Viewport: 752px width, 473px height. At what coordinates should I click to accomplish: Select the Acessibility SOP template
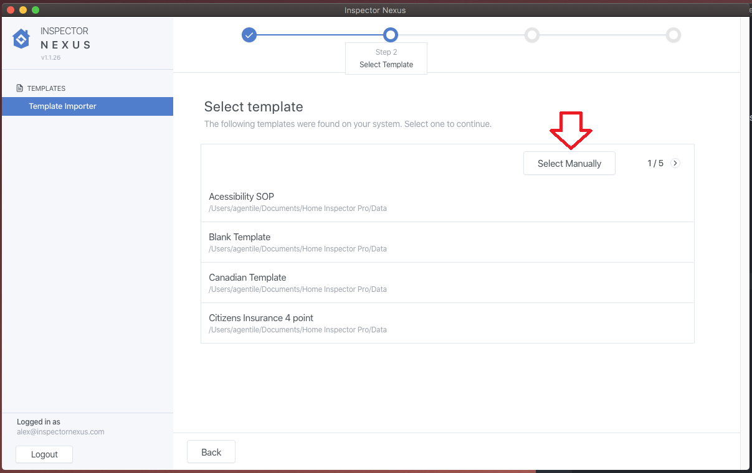click(447, 202)
